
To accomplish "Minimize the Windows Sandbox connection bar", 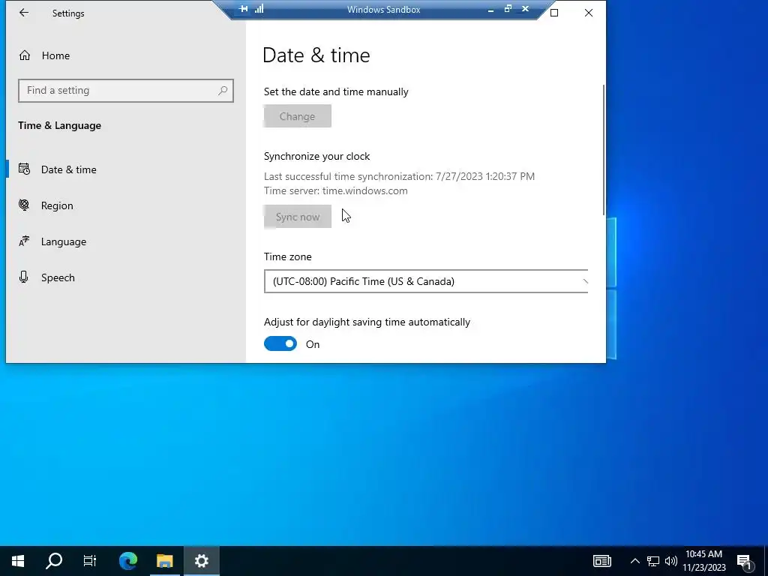I will pos(490,9).
